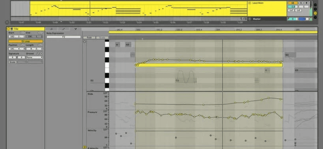Toggle Fold in the note editor
The width and height of the screenshot is (323, 149).
point(89,38)
